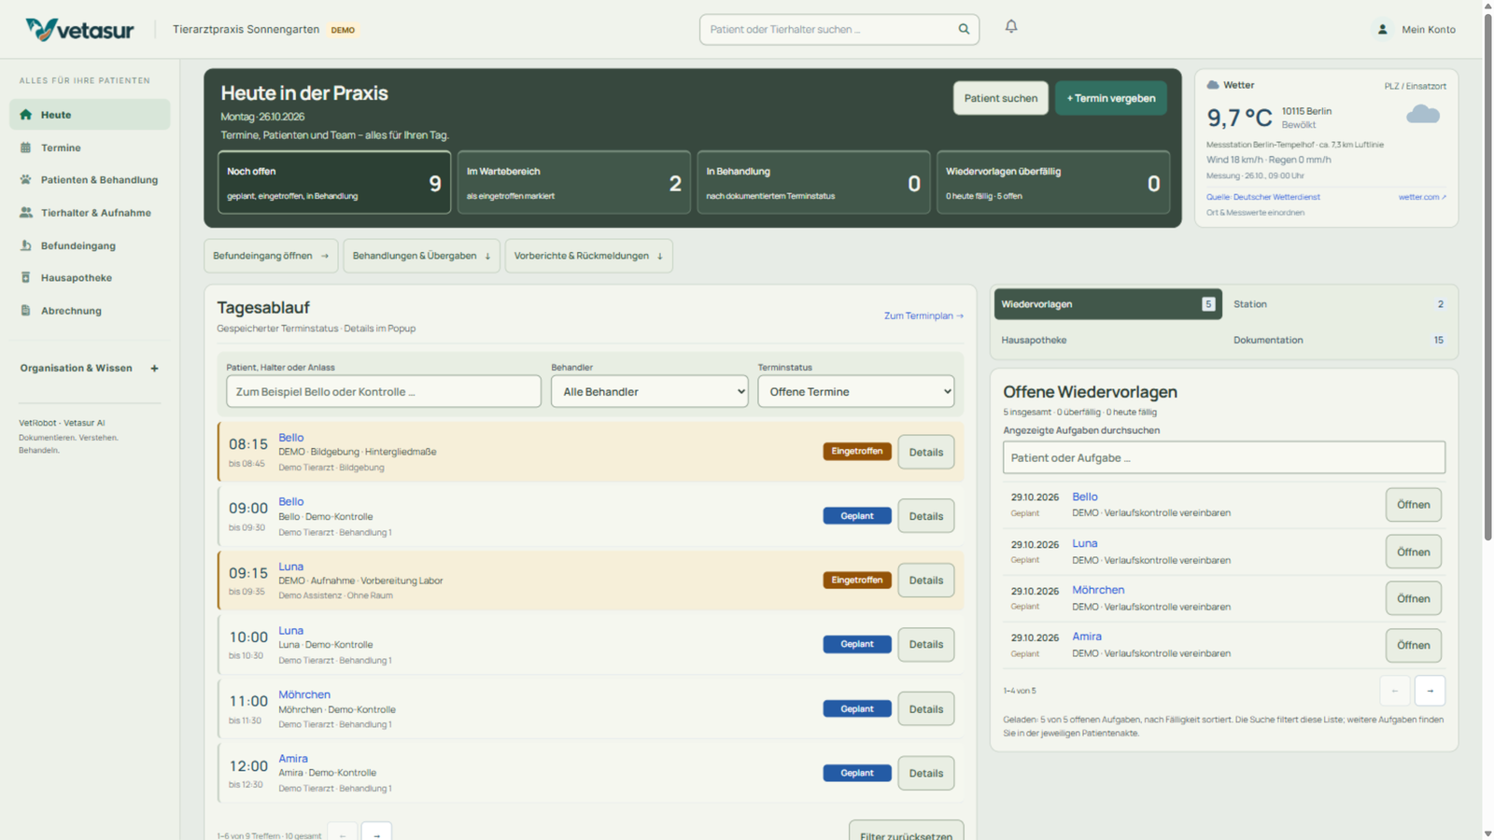Open the Zum Terminplan link

pos(923,315)
